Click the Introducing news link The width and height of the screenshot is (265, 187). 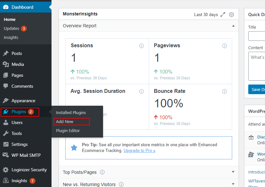click(256, 172)
